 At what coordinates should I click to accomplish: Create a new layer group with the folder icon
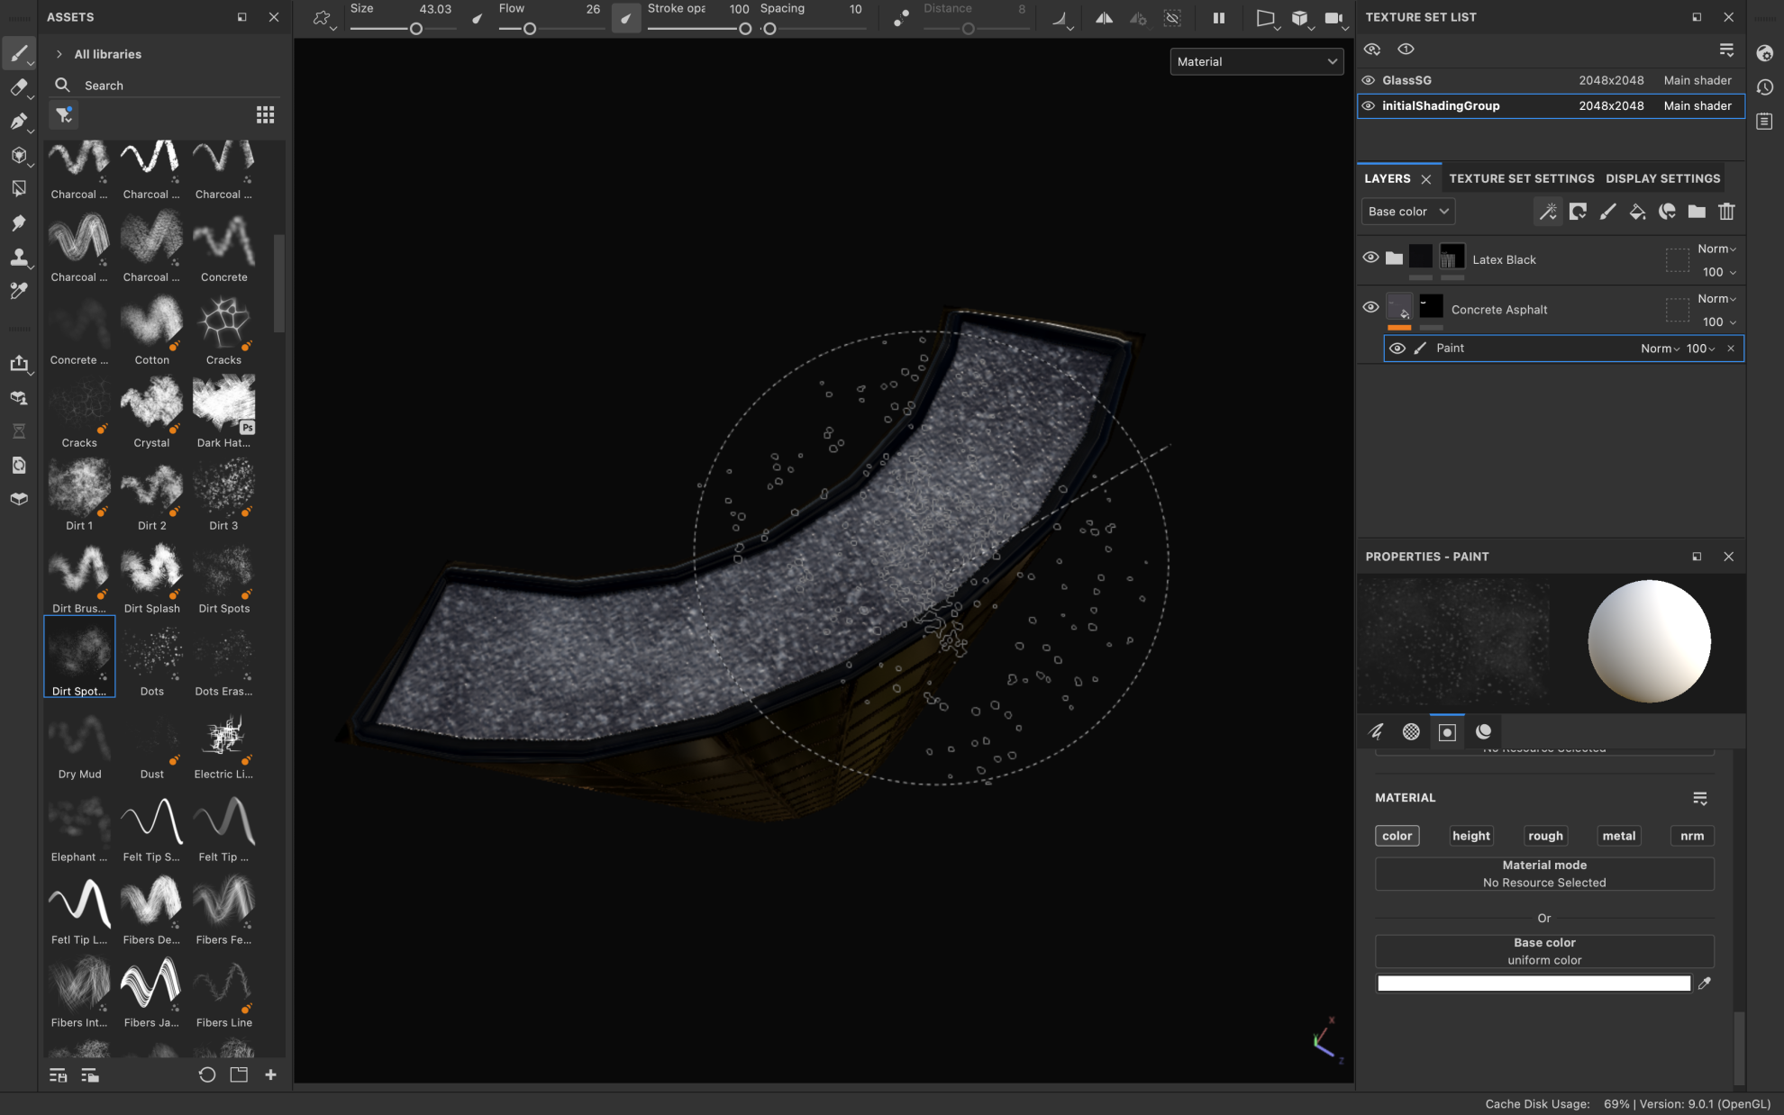pos(1697,212)
